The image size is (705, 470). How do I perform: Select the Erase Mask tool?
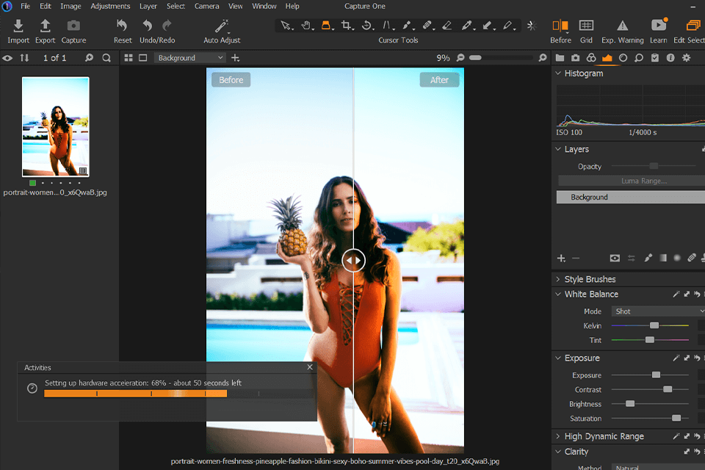pos(447,25)
